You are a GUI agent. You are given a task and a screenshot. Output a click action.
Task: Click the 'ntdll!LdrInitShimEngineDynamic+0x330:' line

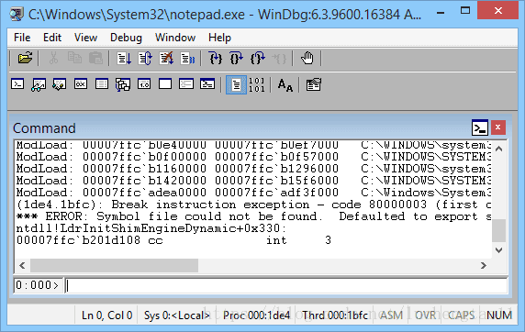pos(151,228)
